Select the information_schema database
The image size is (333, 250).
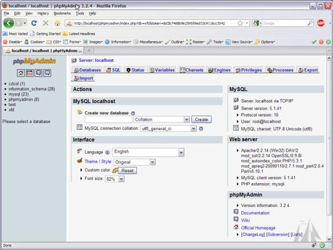tap(32, 89)
